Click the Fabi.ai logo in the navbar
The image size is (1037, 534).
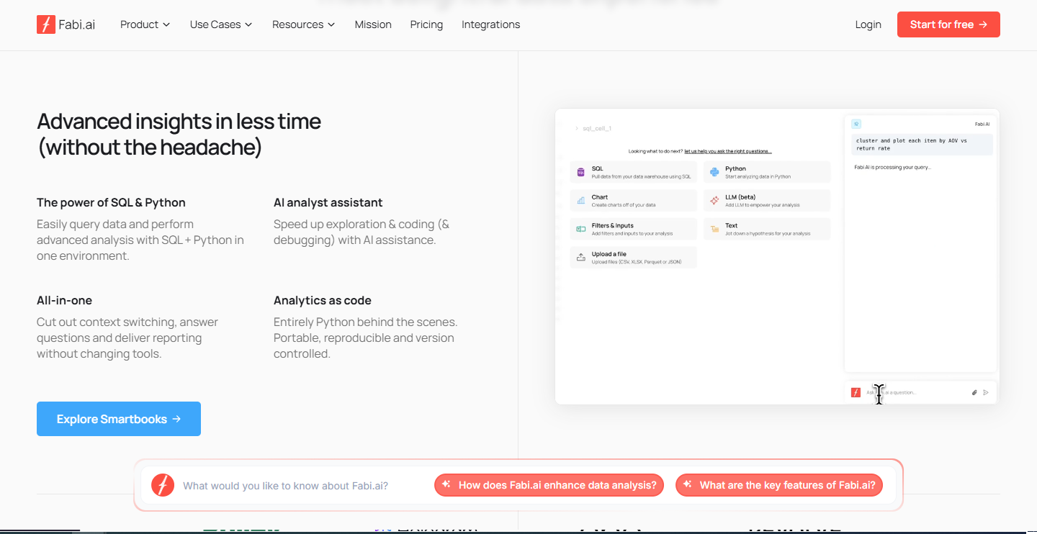66,24
